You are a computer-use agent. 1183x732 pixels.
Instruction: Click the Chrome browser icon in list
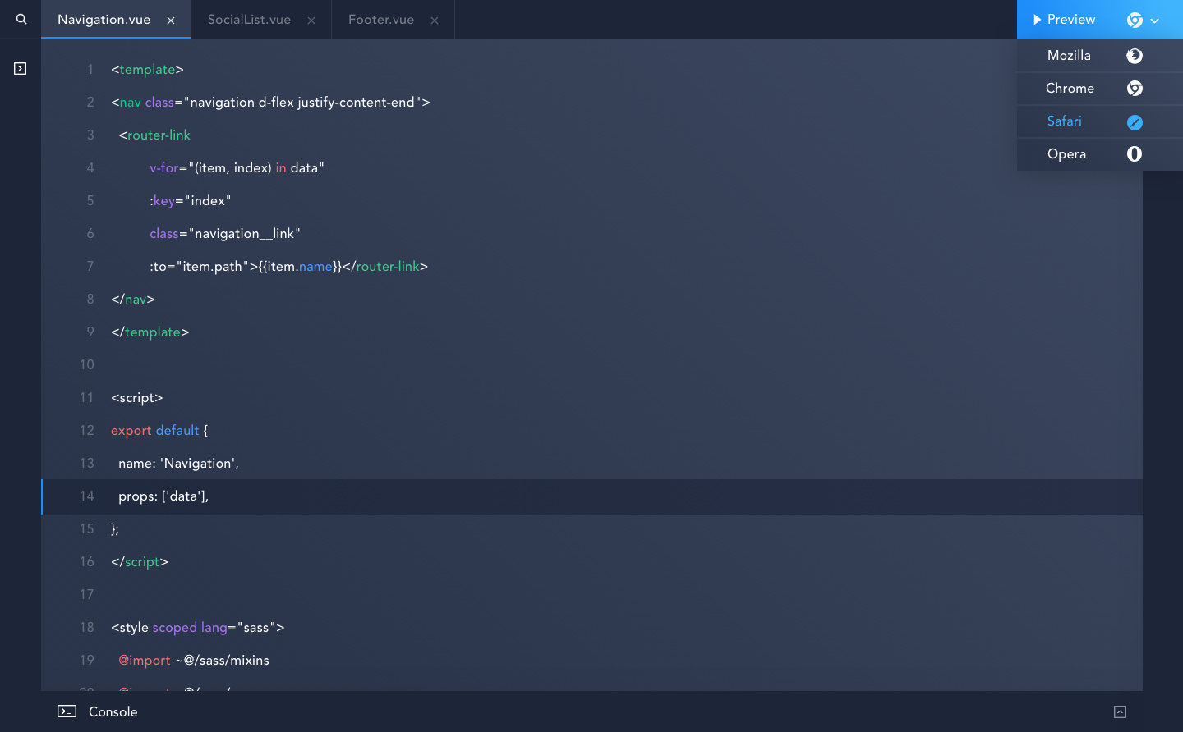[1135, 89]
